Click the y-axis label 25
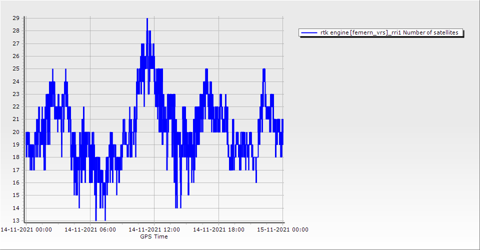 point(16,68)
